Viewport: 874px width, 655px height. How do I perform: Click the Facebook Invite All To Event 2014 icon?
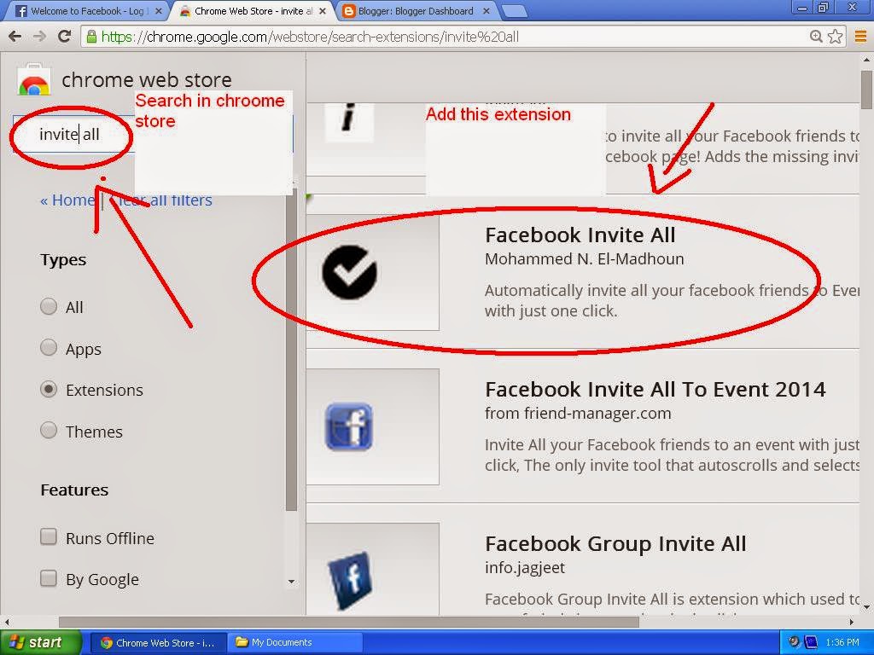coord(349,426)
